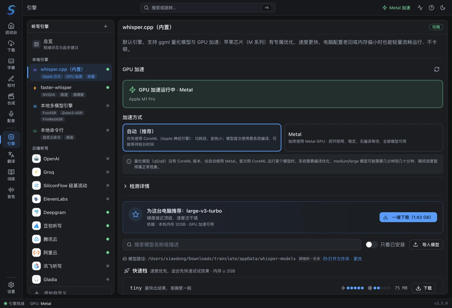Select the Deepgram engine

click(x=71, y=212)
